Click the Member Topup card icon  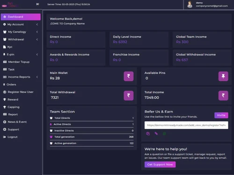coord(5,62)
